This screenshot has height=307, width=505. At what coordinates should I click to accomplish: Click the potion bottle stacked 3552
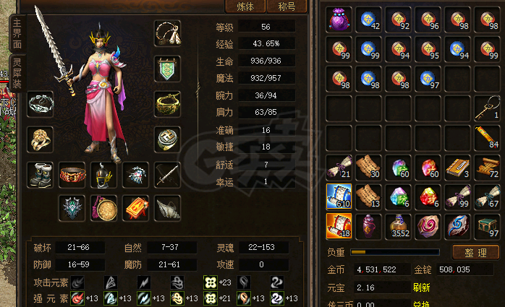(398, 227)
